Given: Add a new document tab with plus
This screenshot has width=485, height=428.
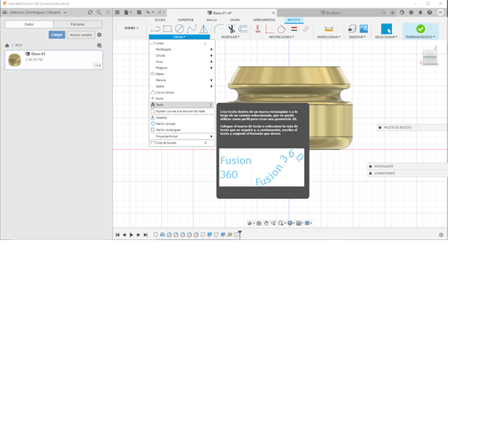Looking at the screenshot, I should coord(393,13).
